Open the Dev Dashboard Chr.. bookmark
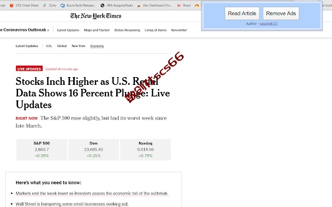Screen dimensions: 332x207 click(x=155, y=6)
